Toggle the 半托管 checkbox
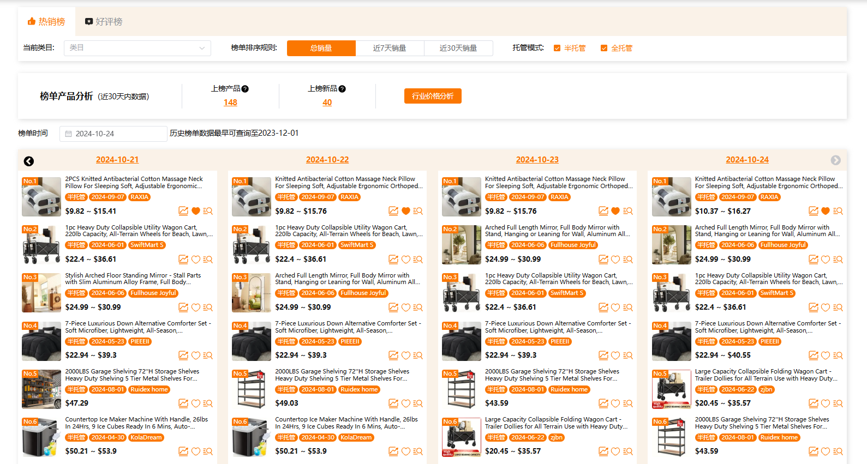This screenshot has width=867, height=464. 557,48
